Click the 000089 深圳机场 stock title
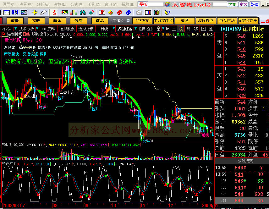 pyautogui.click(x=242, y=29)
